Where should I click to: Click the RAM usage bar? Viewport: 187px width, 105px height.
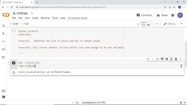coord(150,22)
